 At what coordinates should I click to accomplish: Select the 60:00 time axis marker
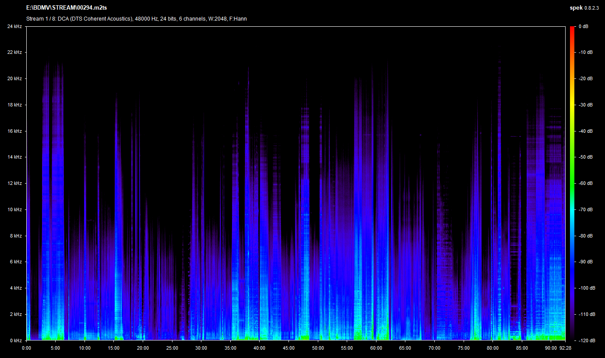[x=376, y=348]
